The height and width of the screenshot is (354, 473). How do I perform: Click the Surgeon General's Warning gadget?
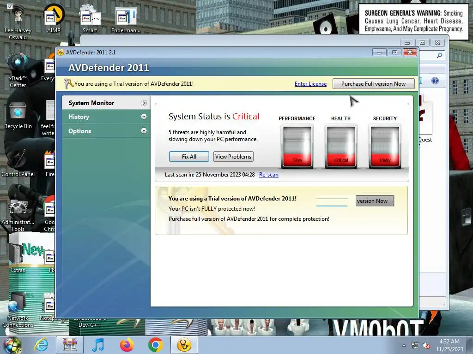414,21
